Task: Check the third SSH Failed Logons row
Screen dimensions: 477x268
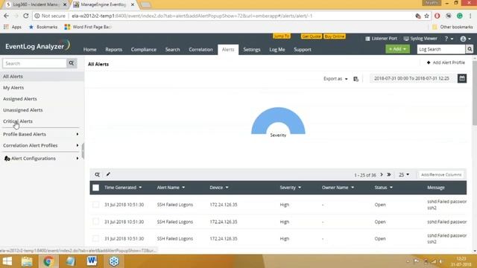Action: click(x=95, y=239)
